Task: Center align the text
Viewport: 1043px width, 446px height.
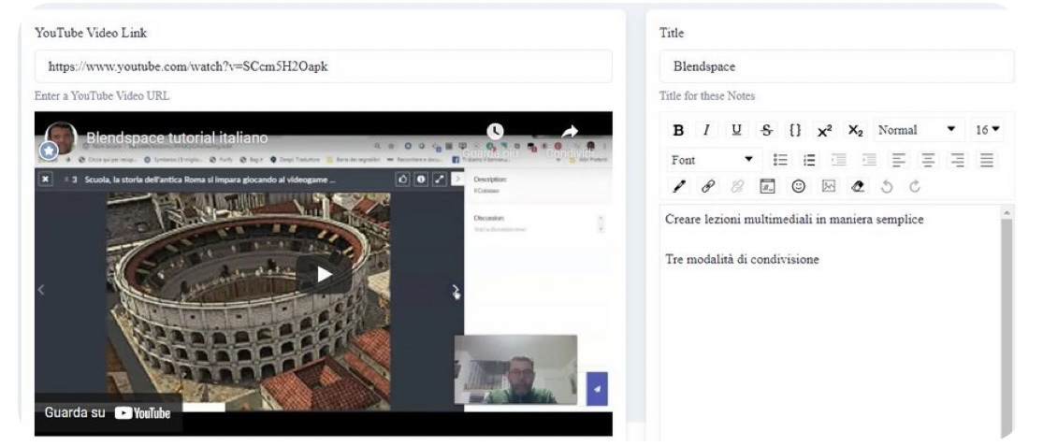Action: tap(928, 160)
